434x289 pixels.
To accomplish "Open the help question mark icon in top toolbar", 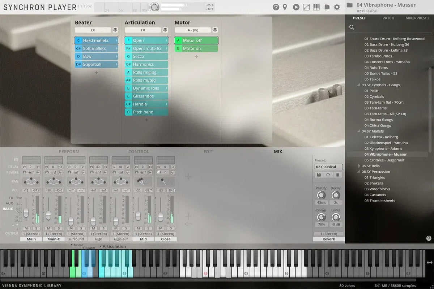I will tap(276, 7).
